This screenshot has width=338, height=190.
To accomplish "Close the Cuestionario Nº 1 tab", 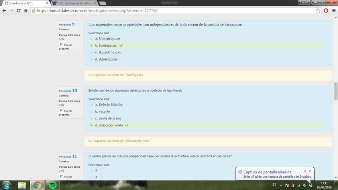I will [47, 3].
